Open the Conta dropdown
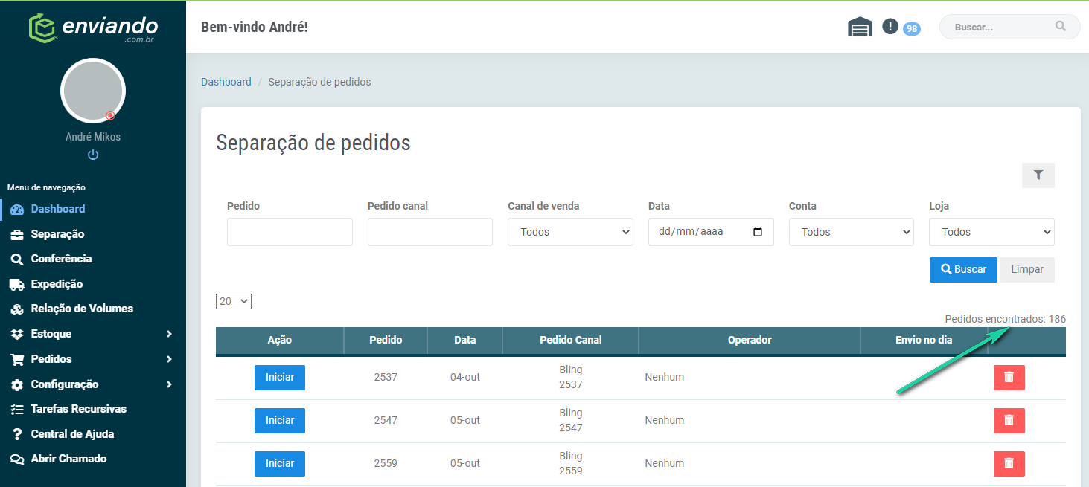Viewport: 1089px width, 487px height. coord(851,232)
